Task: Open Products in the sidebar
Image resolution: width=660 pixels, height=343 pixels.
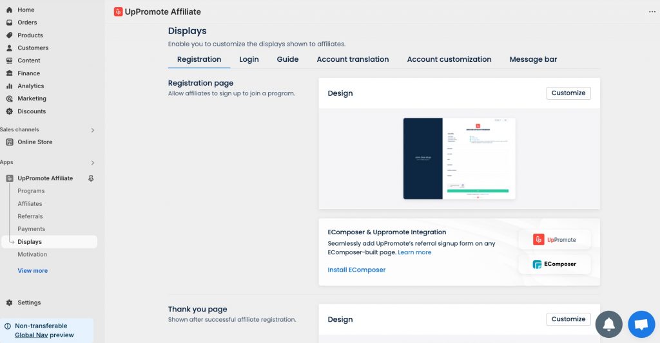Action: [x=30, y=35]
